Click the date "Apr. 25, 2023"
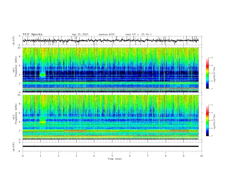Image resolution: width=227 pixels, height=175 pixels. (x=80, y=34)
